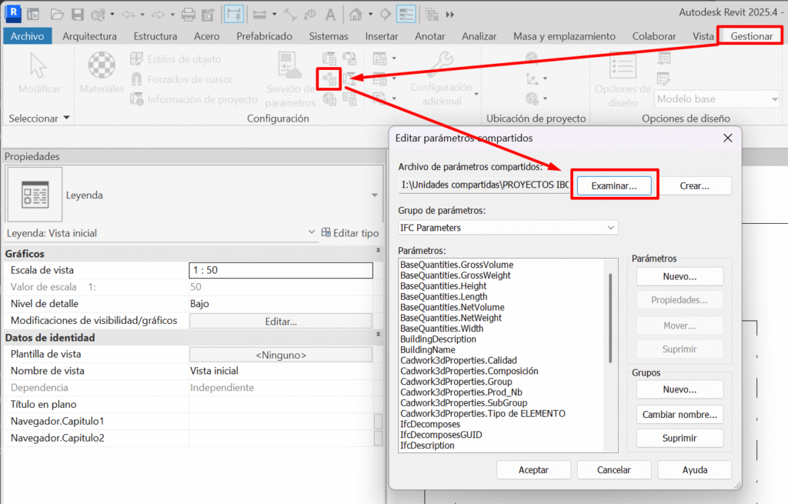Open the Shared Parameters icon in ribbon
Image resolution: width=788 pixels, height=504 pixels.
pos(330,78)
